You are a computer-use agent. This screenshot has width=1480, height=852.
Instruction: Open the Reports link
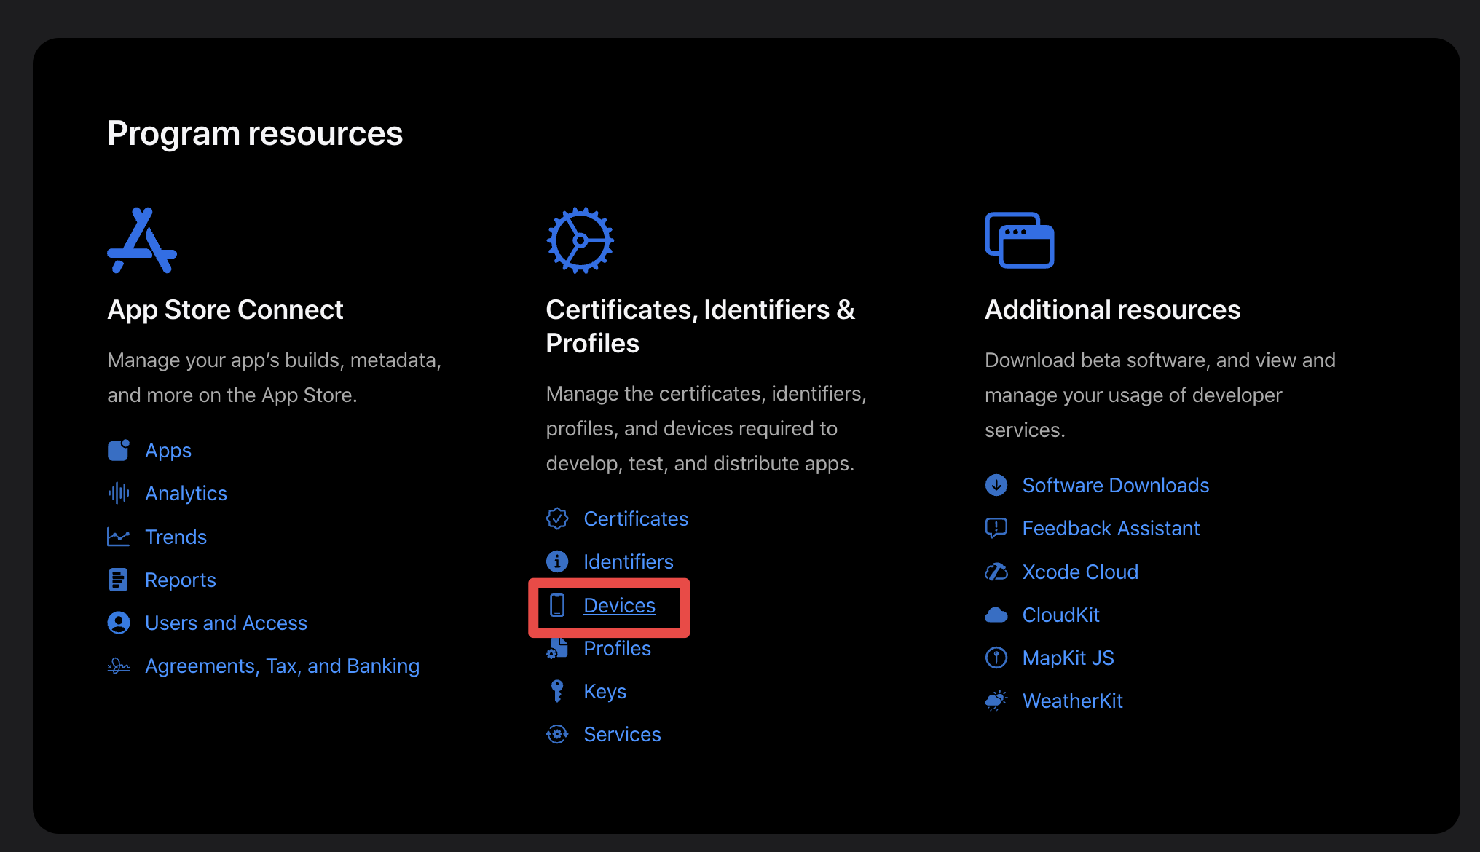(x=180, y=580)
